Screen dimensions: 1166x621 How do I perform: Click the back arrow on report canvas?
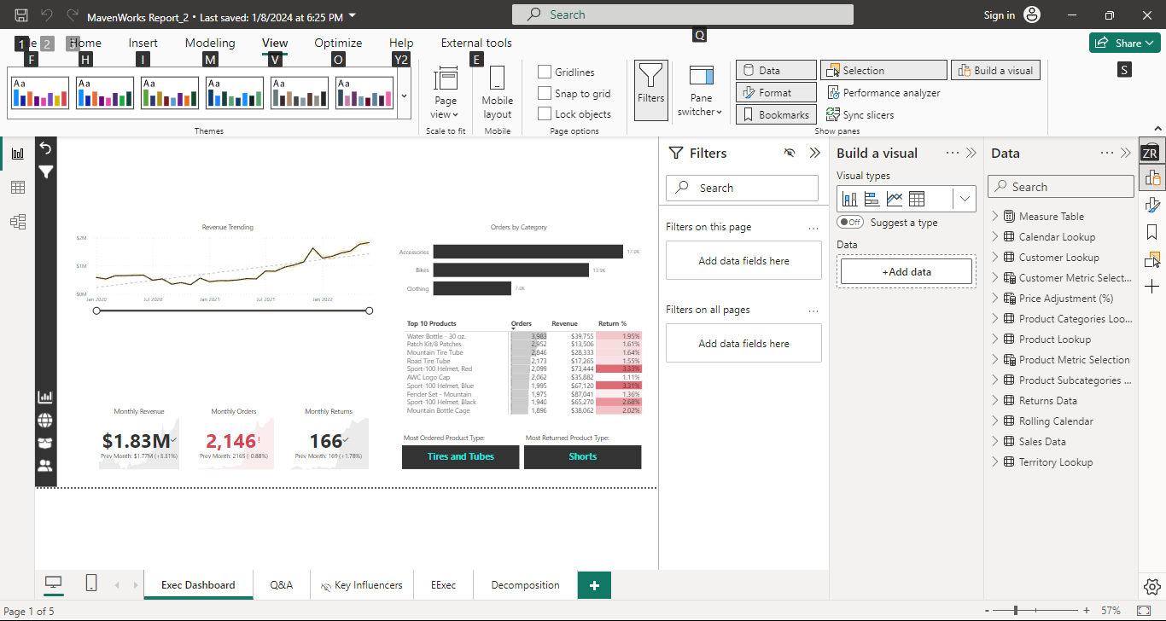click(45, 148)
